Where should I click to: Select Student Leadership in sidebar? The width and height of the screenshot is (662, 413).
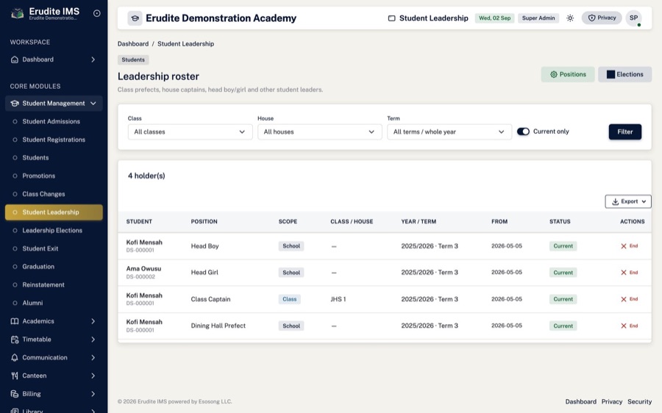[x=54, y=212]
